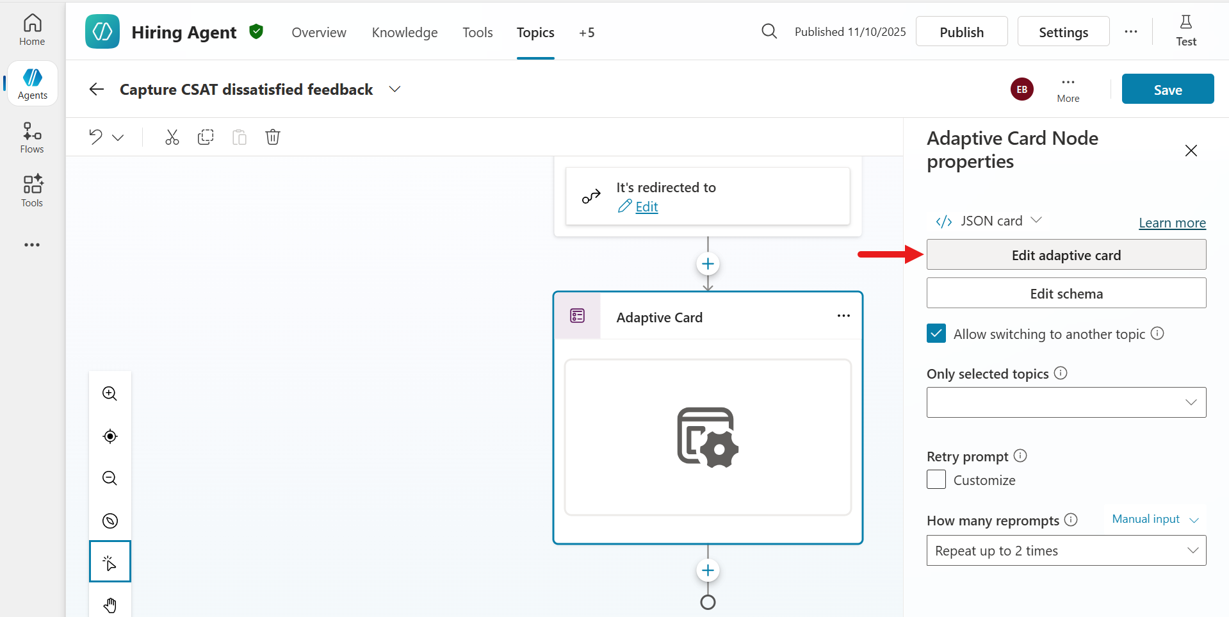This screenshot has width=1229, height=617.
Task: Click info icon beside Retry prompt
Action: [1020, 456]
